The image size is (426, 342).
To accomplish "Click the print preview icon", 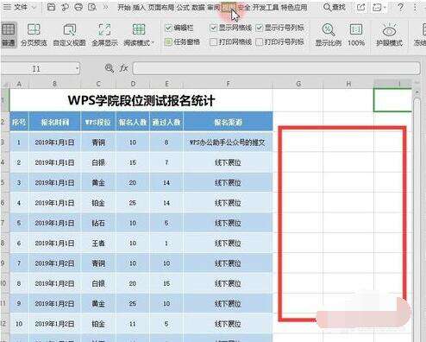I will pos(92,7).
